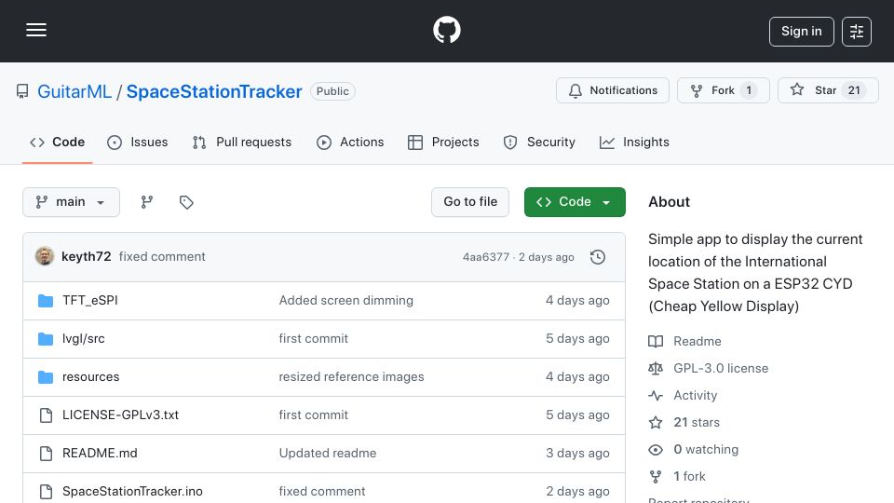The image size is (894, 503).
Task: Open the keyth72 author link
Action: (x=86, y=257)
